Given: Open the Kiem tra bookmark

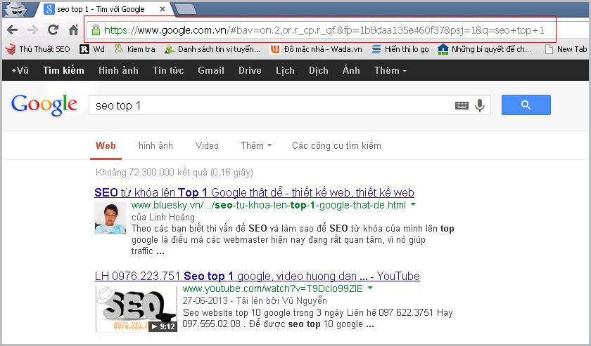Looking at the screenshot, I should (134, 49).
